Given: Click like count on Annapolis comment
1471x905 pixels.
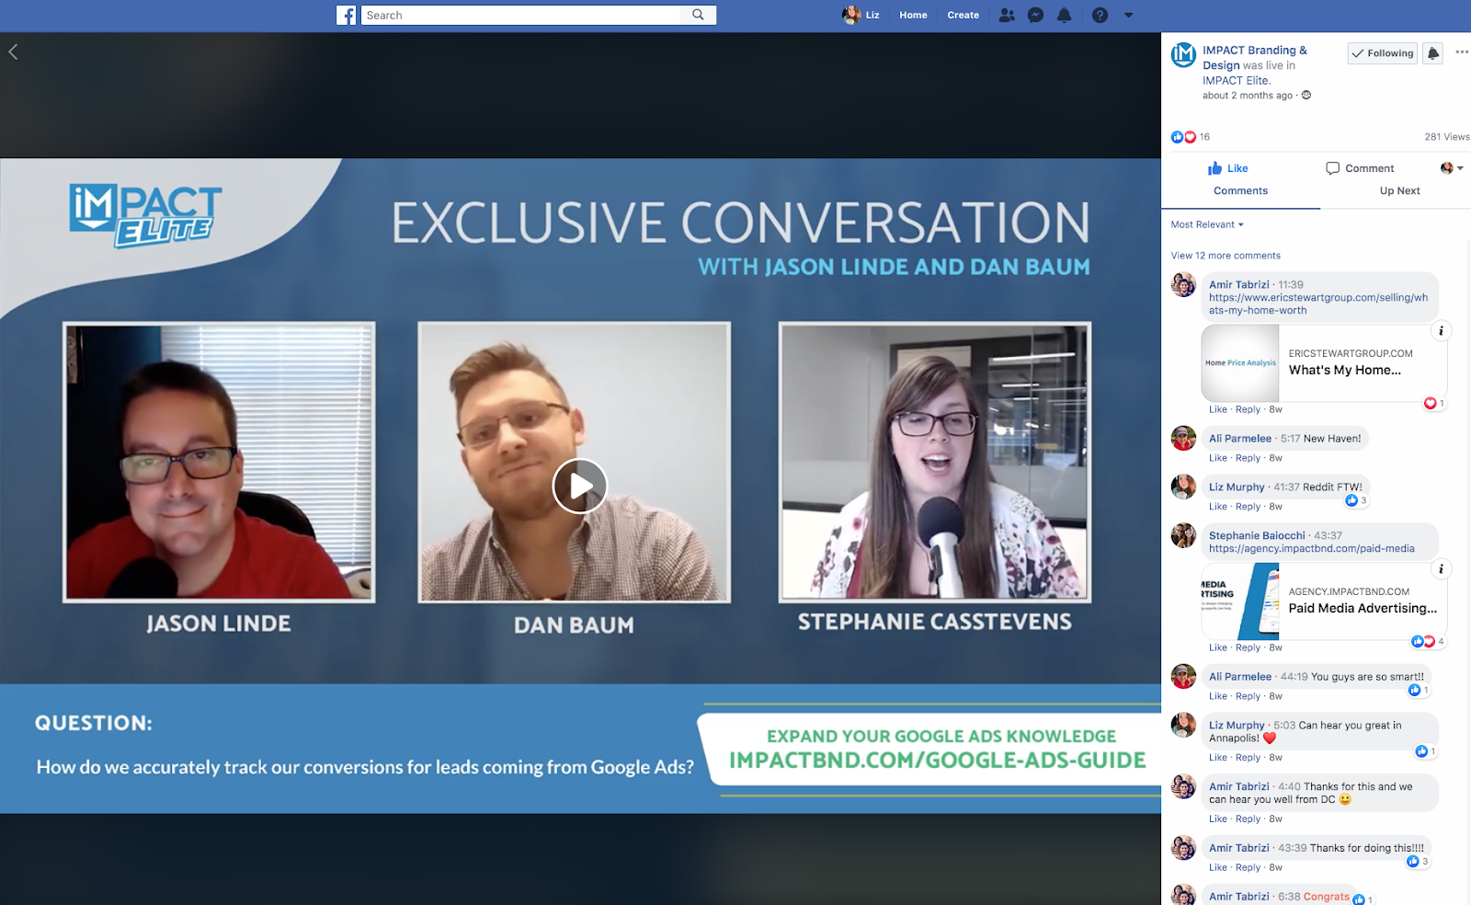Looking at the screenshot, I should [1425, 751].
